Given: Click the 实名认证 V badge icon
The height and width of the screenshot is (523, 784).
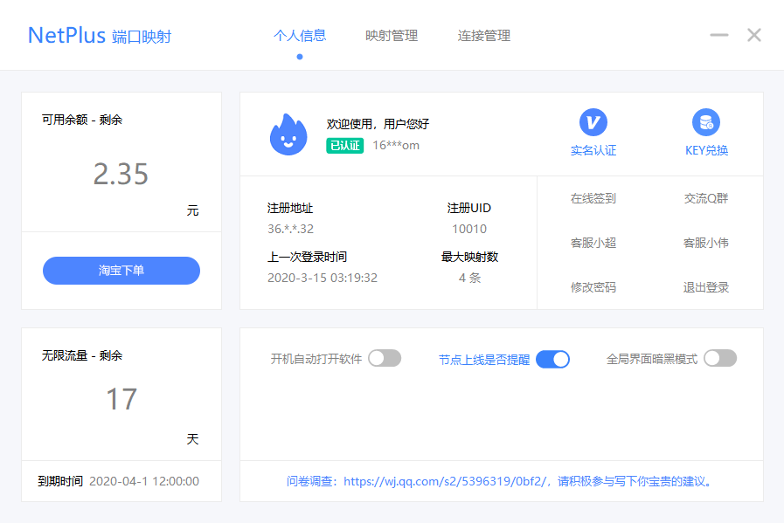Looking at the screenshot, I should (x=593, y=122).
